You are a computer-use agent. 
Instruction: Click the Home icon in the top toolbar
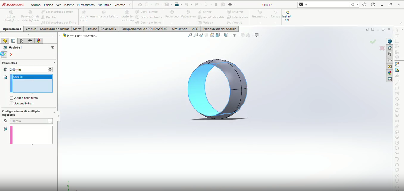point(140,5)
